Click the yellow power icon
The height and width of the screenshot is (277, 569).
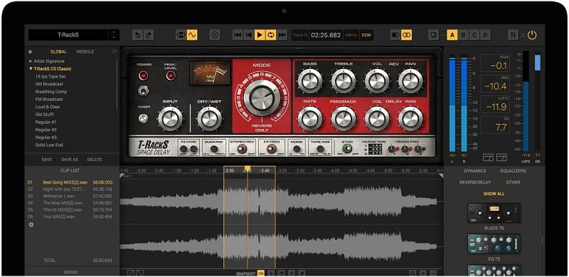[x=531, y=35]
